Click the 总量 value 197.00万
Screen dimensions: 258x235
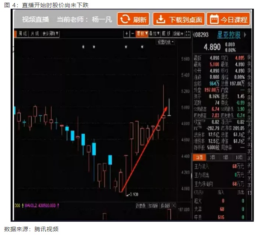[237, 84]
